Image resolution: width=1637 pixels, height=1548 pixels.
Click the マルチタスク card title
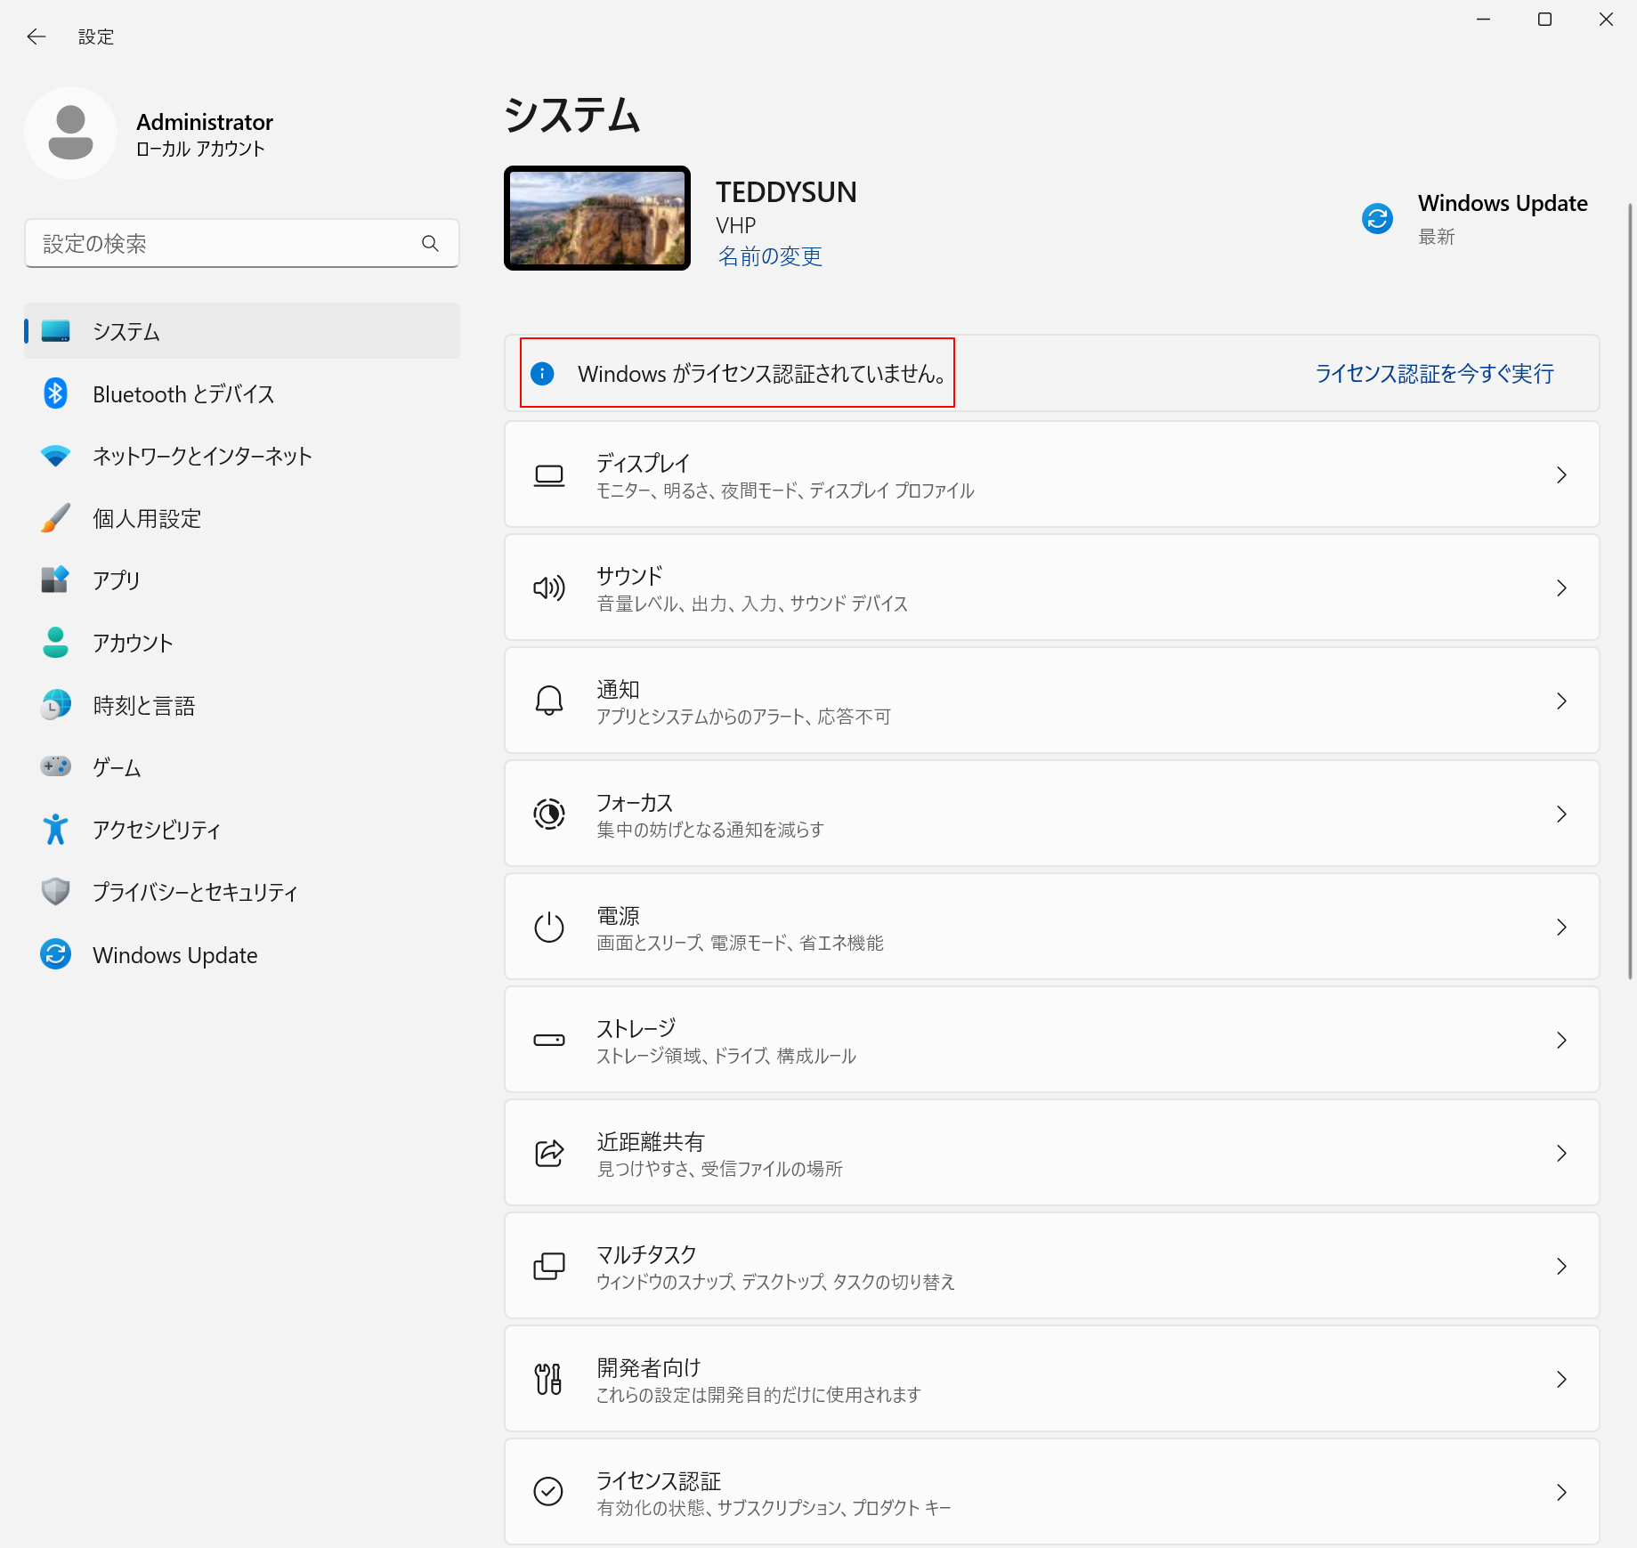coord(646,1254)
